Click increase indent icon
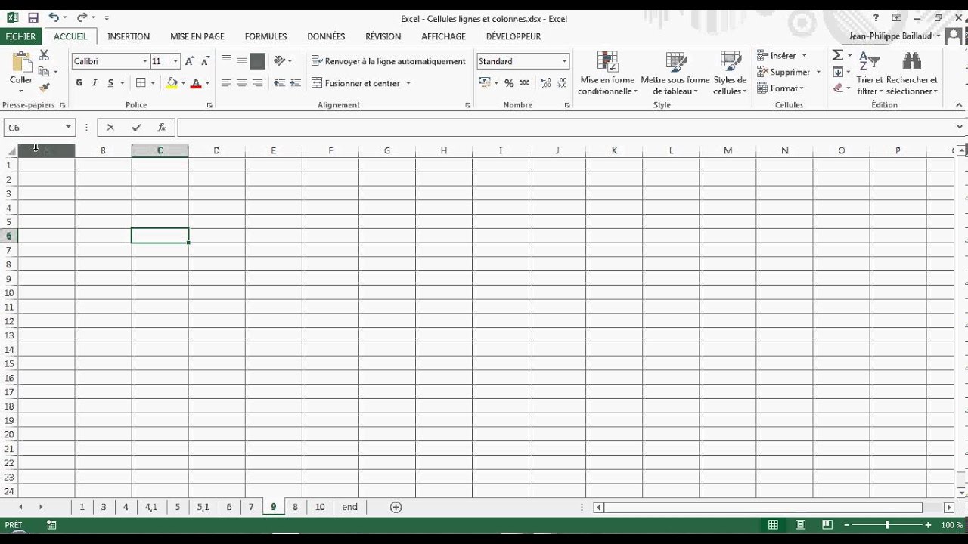Viewport: 968px width, 544px height. (295, 83)
